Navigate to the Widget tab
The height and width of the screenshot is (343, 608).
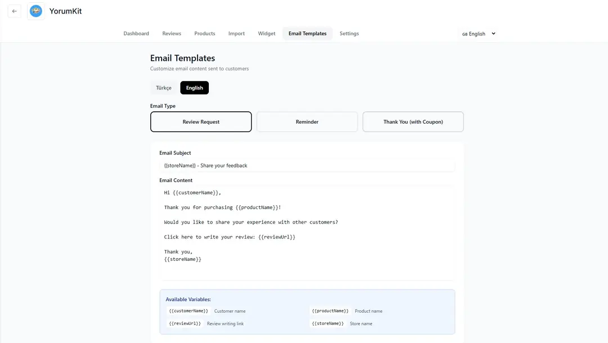pos(267,34)
